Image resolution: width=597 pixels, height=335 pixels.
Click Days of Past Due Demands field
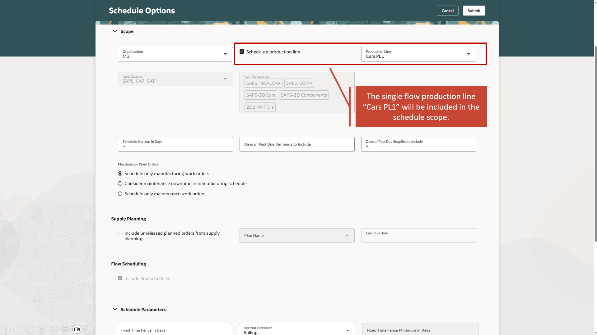point(297,144)
